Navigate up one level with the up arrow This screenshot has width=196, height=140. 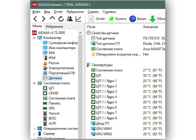pos(52,18)
